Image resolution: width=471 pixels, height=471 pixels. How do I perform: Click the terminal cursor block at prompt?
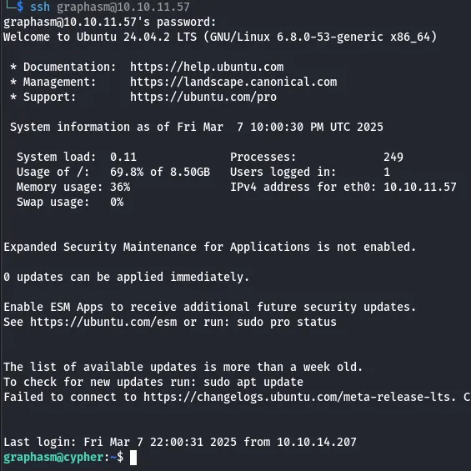[x=133, y=458]
